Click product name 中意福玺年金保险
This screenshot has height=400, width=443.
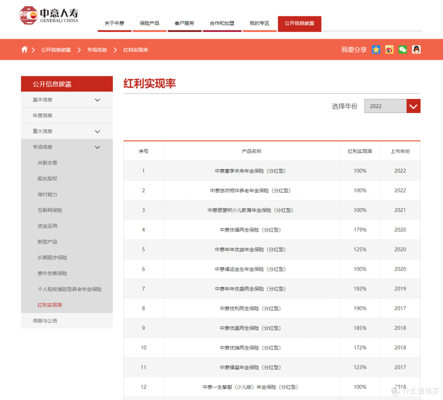click(x=250, y=368)
